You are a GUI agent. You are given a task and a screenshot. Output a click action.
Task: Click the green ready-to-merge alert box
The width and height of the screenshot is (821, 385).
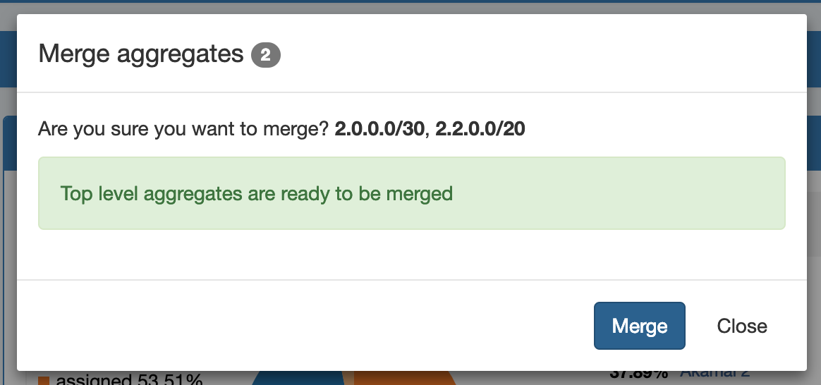click(411, 193)
